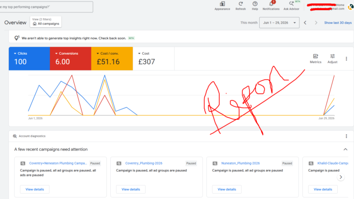Open the Metrics chart icon
The height and width of the screenshot is (199, 354).
click(315, 56)
